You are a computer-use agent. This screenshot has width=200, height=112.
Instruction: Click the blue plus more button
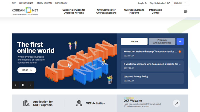[180, 41]
